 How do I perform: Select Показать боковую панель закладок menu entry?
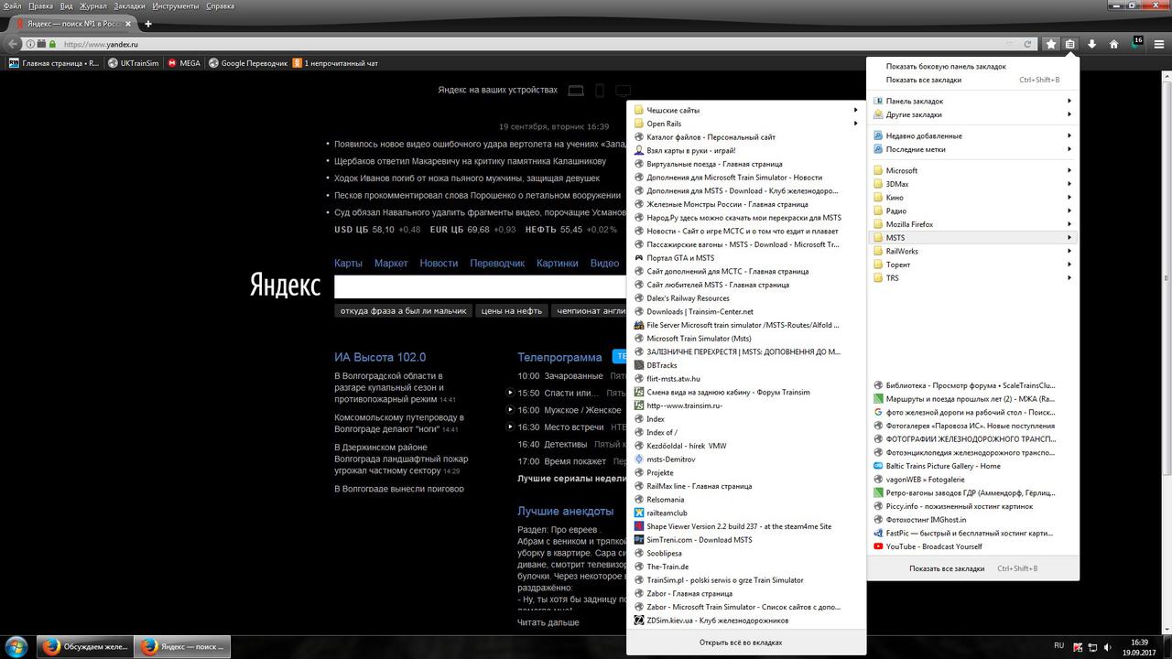pos(946,67)
